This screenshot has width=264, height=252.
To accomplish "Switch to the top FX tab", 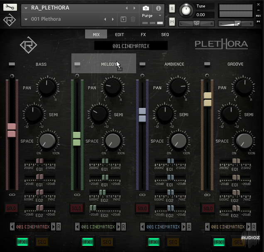I will 143,35.
